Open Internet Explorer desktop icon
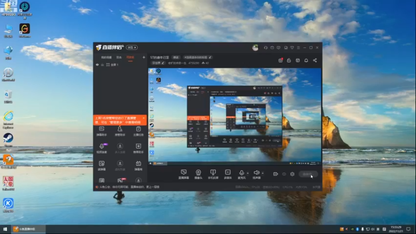 tap(8, 120)
